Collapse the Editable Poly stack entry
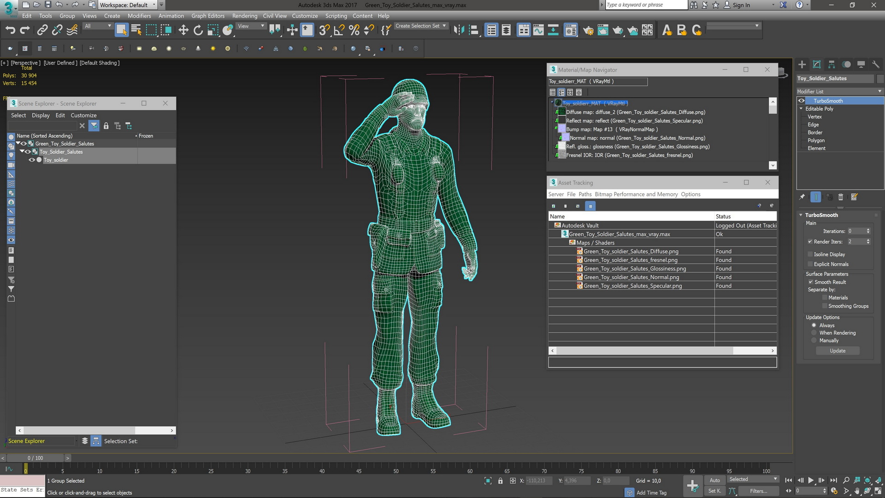 coord(801,109)
